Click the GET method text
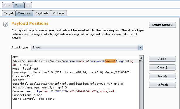Screen dimensions: 180x109 [x=15, y=57]
